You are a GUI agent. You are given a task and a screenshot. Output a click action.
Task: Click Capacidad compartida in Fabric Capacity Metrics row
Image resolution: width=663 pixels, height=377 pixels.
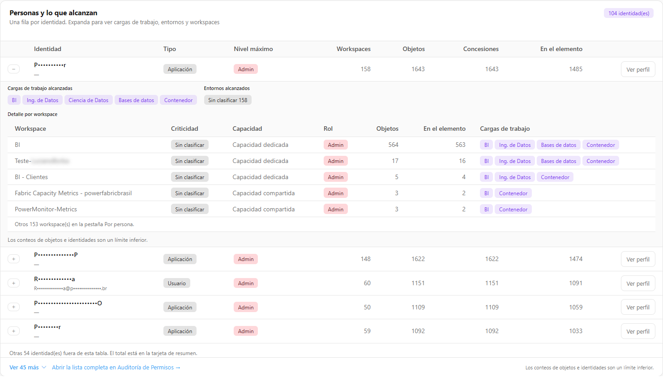(x=264, y=193)
